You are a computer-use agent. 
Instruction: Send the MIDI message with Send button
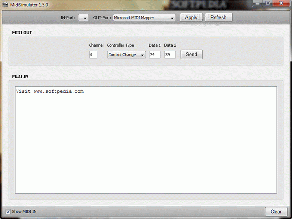click(191, 54)
